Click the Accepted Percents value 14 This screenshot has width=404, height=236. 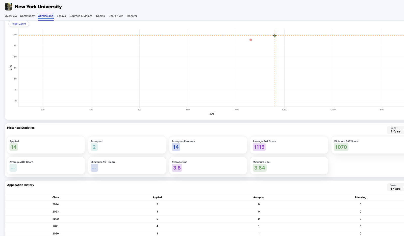click(176, 147)
